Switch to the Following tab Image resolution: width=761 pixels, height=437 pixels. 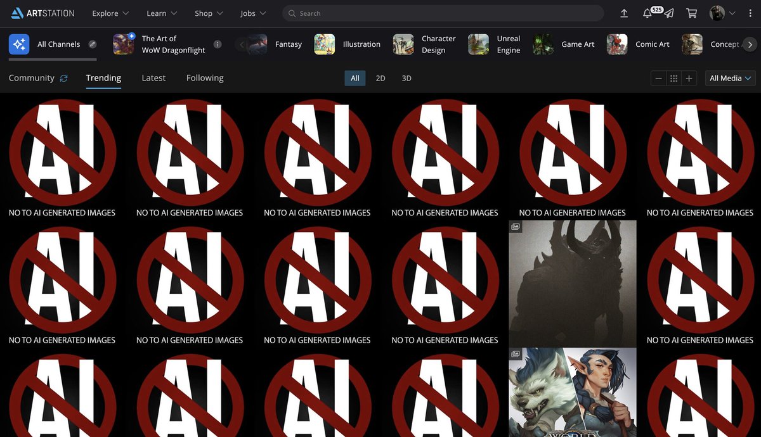(x=205, y=78)
